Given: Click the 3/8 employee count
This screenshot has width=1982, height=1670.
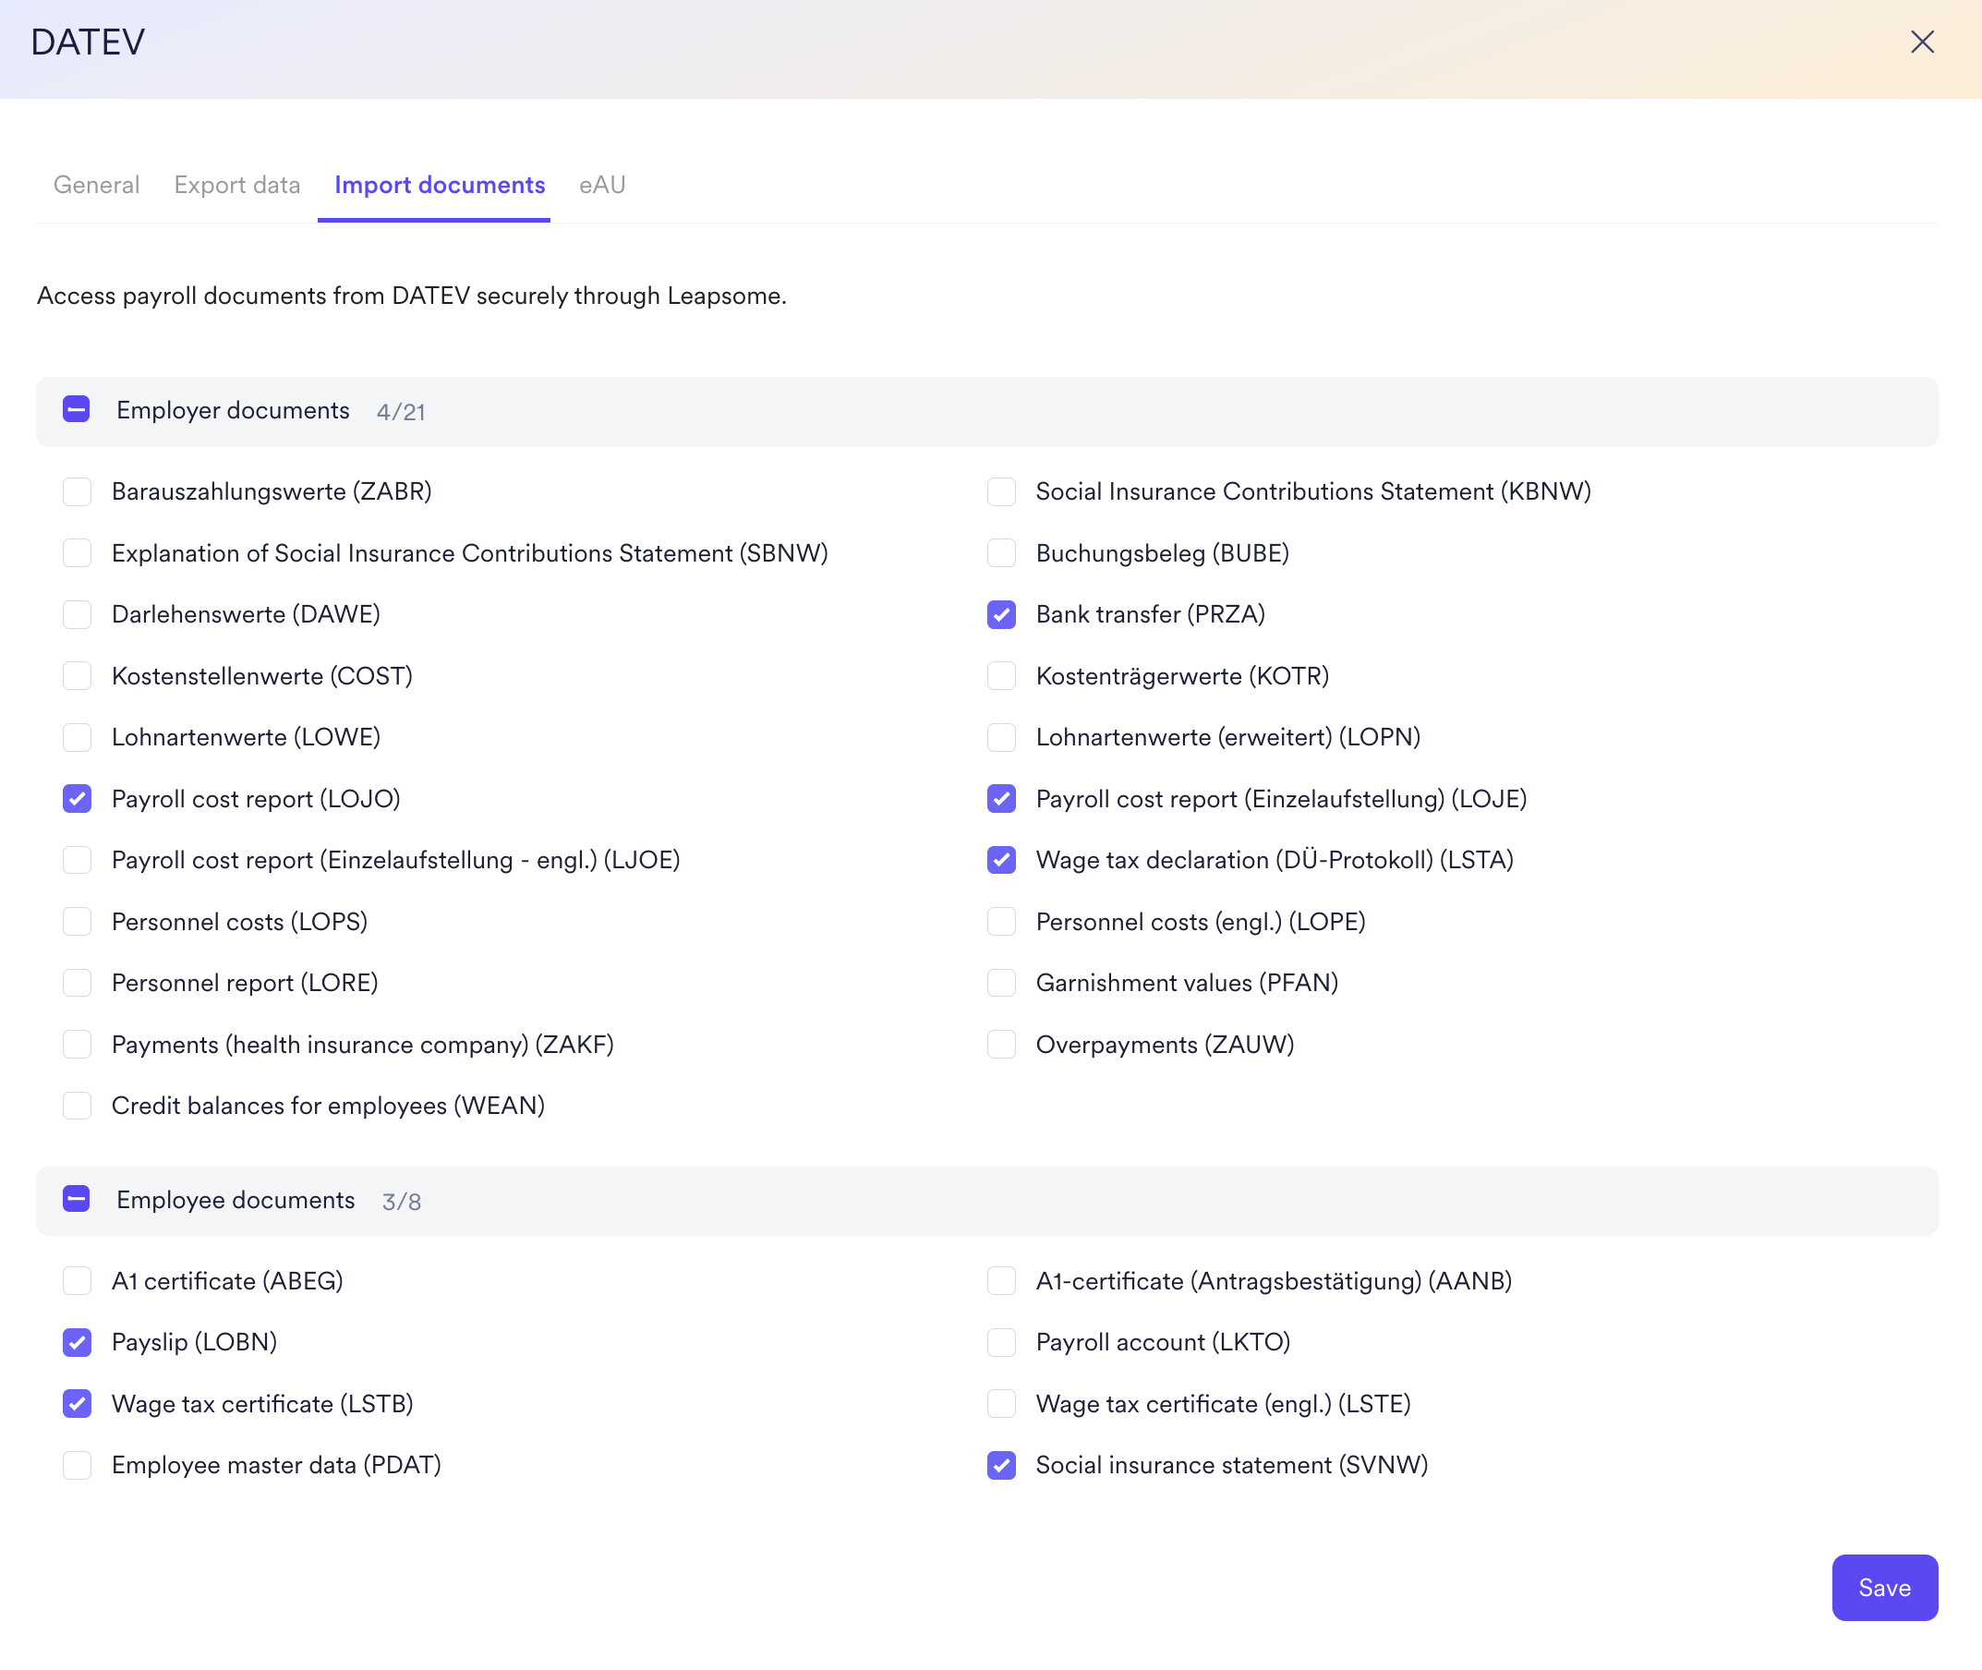Looking at the screenshot, I should coord(402,1202).
